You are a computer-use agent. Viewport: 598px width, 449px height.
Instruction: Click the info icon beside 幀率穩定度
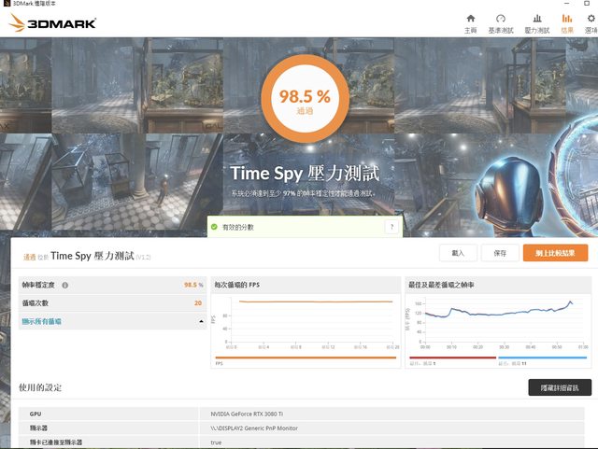[65, 285]
